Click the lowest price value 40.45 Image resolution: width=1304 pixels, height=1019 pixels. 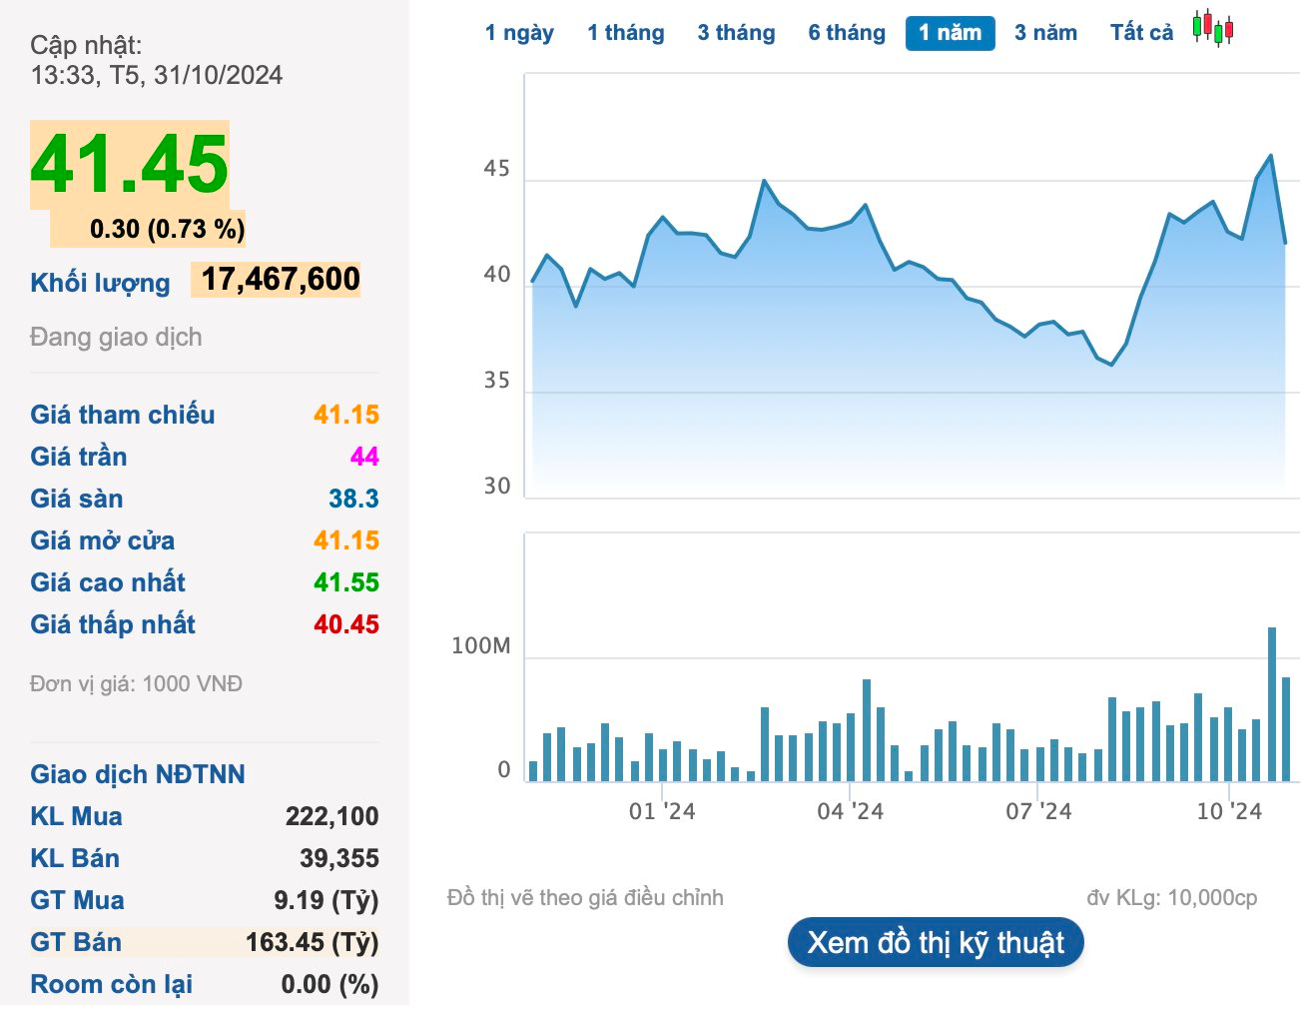coord(346,624)
